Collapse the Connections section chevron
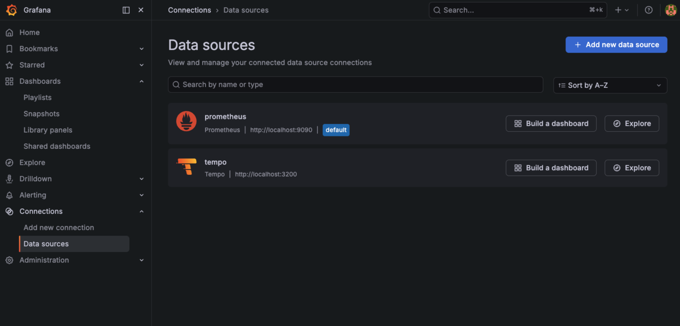680x326 pixels. pos(142,211)
